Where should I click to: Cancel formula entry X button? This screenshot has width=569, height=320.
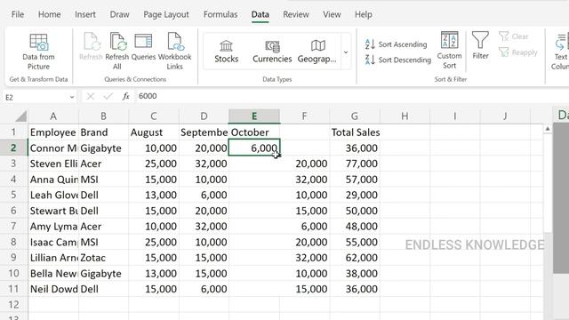click(91, 96)
